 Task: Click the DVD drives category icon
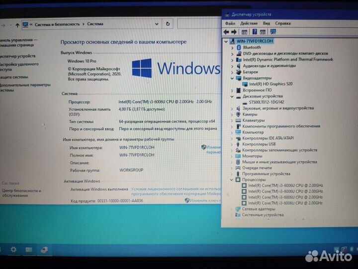click(239, 53)
